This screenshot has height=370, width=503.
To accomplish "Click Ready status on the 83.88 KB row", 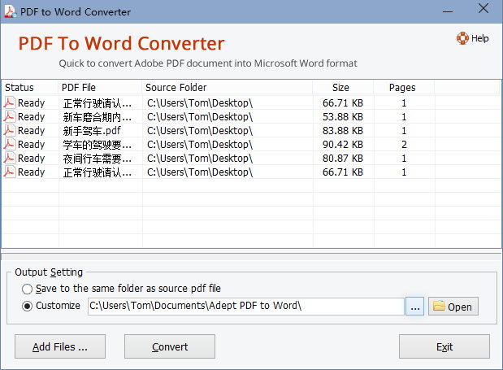I will point(31,131).
